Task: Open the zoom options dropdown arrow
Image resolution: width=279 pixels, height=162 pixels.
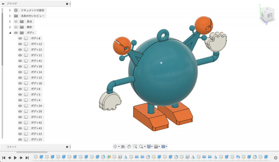Action: pyautogui.click(x=145, y=147)
